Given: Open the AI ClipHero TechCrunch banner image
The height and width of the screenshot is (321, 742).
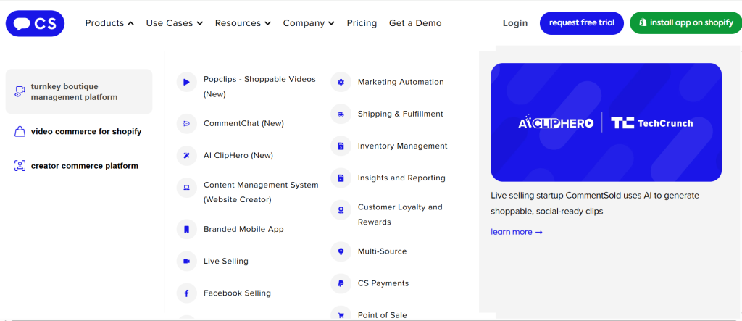Looking at the screenshot, I should pyautogui.click(x=606, y=122).
